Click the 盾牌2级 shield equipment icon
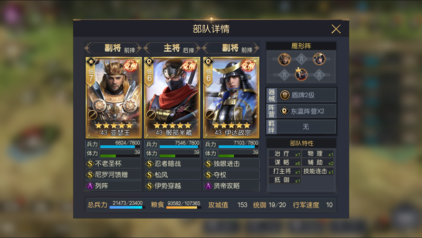 coord(285,95)
